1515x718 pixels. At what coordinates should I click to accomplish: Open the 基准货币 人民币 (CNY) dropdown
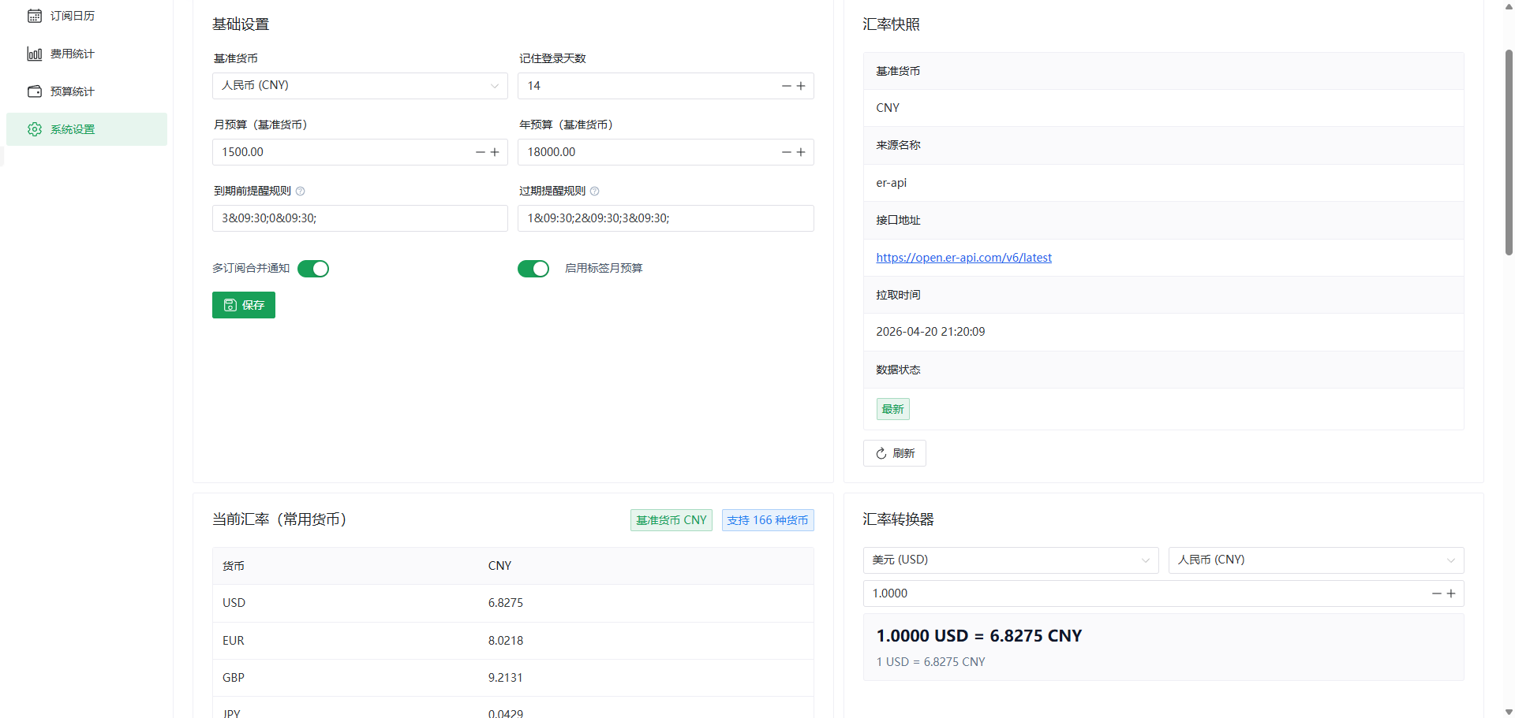click(x=360, y=86)
